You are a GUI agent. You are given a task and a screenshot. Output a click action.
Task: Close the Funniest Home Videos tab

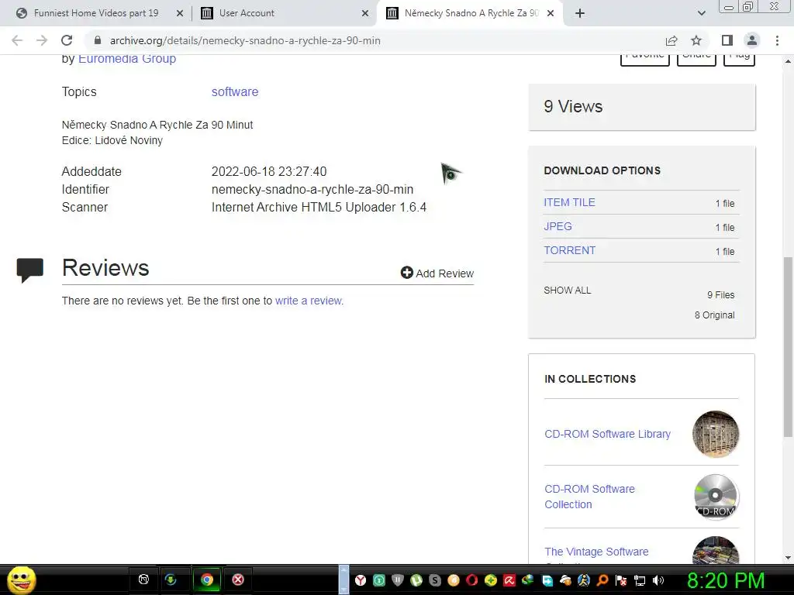(180, 14)
